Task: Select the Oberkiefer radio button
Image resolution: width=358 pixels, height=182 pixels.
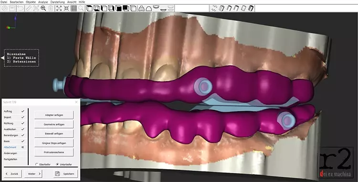Action: tap(37, 164)
